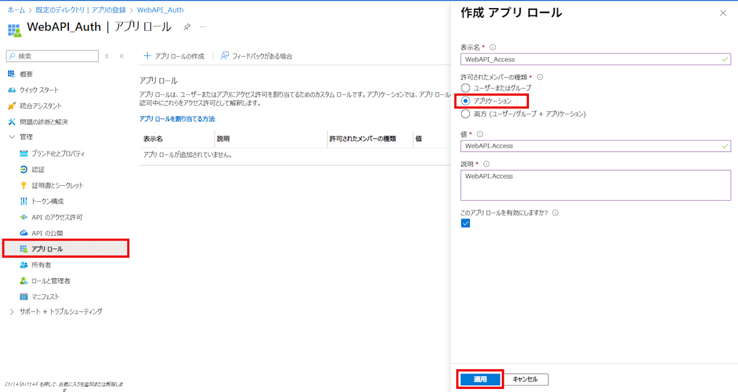Click info icon next to 表示名 label
Image resolution: width=738 pixels, height=392 pixels.
pyautogui.click(x=493, y=47)
